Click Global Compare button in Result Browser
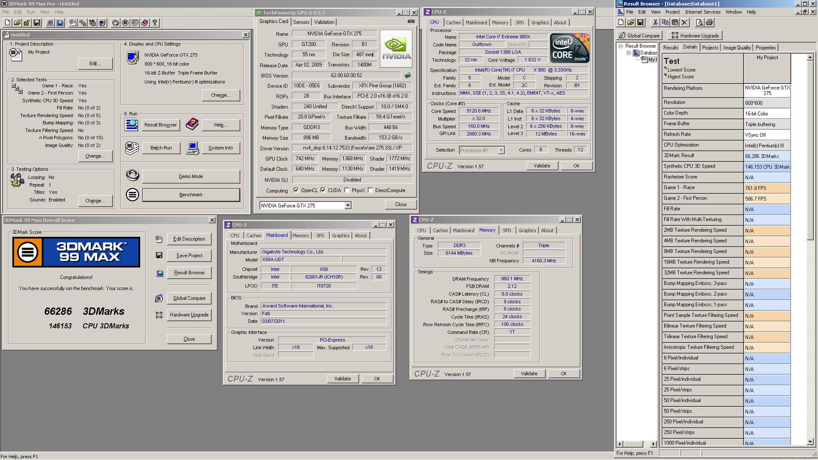 coord(639,36)
